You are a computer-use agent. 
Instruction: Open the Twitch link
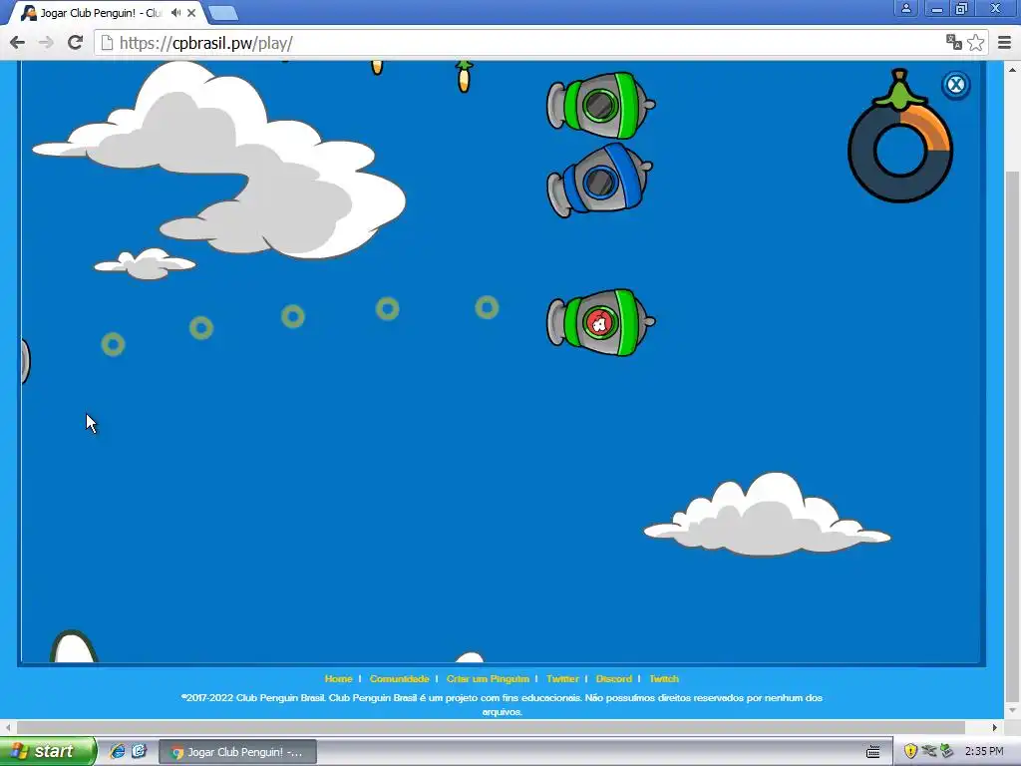(x=663, y=678)
